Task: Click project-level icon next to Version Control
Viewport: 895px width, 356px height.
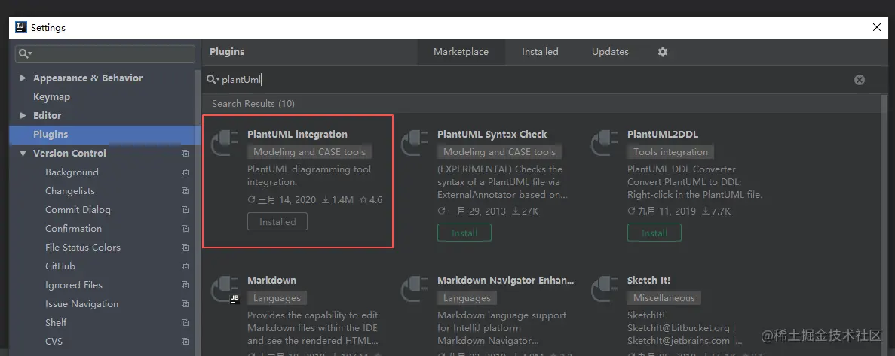Action: tap(185, 154)
